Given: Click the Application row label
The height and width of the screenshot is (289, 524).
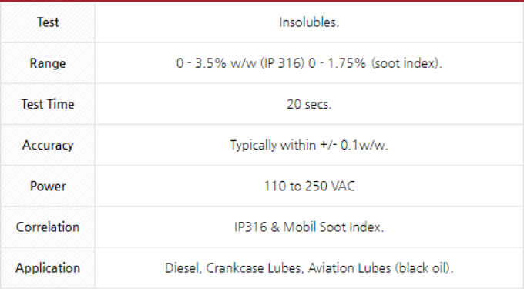Looking at the screenshot, I should click(48, 268).
